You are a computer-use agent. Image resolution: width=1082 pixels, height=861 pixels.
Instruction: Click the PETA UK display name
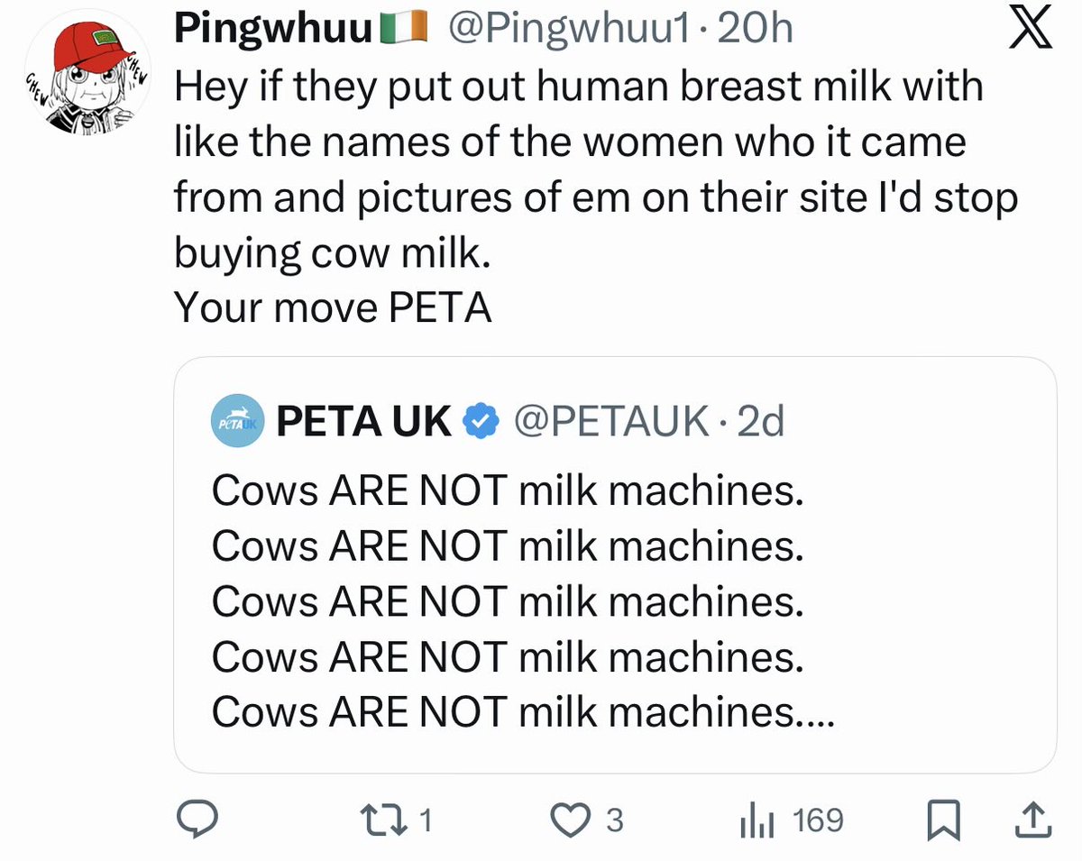tap(363, 421)
